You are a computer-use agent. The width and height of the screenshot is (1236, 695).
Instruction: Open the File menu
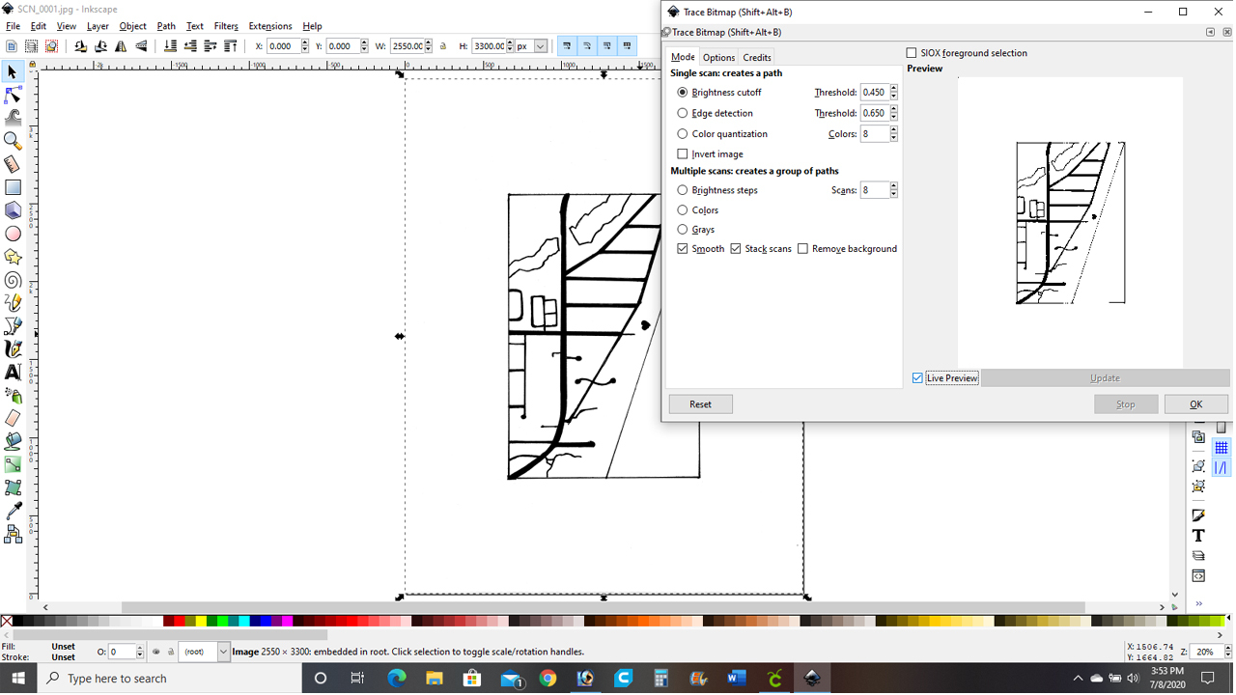[13, 26]
